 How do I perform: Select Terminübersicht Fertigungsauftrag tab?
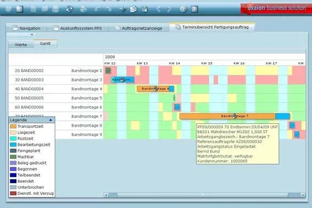(x=212, y=27)
